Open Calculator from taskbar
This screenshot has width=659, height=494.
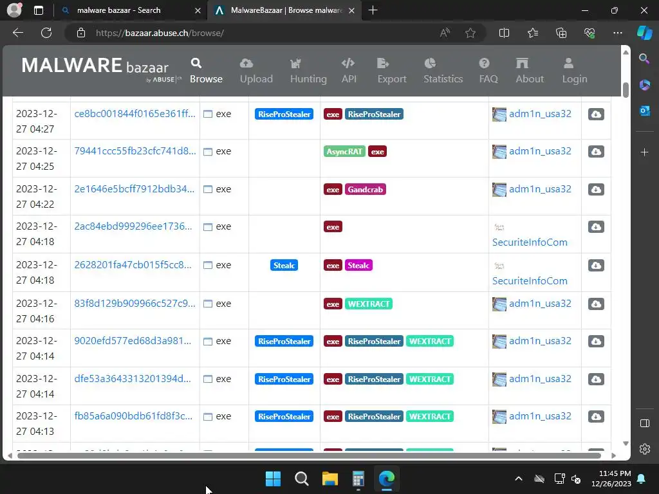coord(358,479)
